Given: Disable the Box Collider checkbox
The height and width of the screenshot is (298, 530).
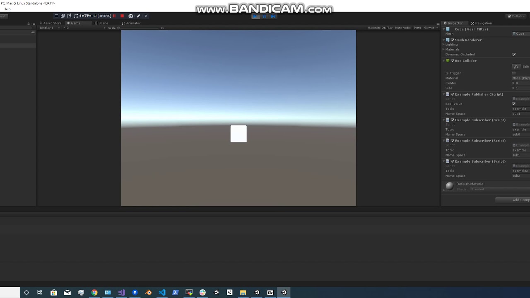Looking at the screenshot, I should pyautogui.click(x=453, y=61).
